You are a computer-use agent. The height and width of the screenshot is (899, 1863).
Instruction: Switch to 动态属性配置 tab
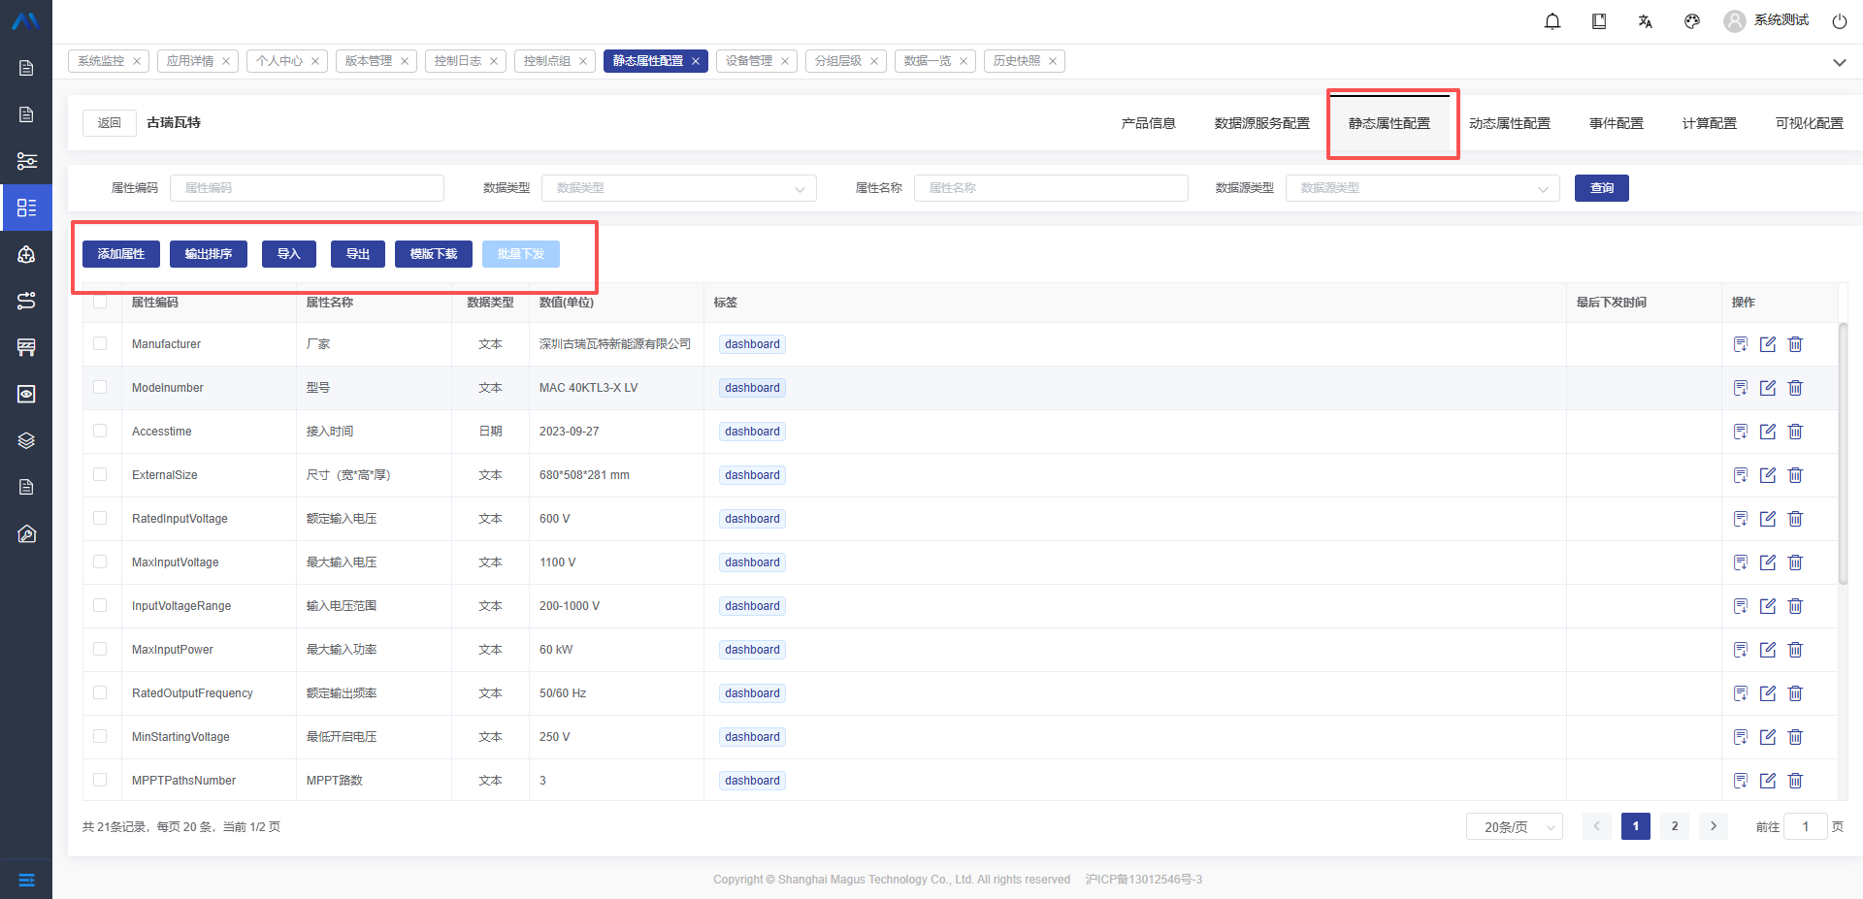tap(1509, 123)
